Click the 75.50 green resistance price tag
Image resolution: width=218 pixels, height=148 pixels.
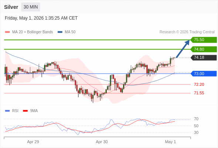click(x=204, y=40)
